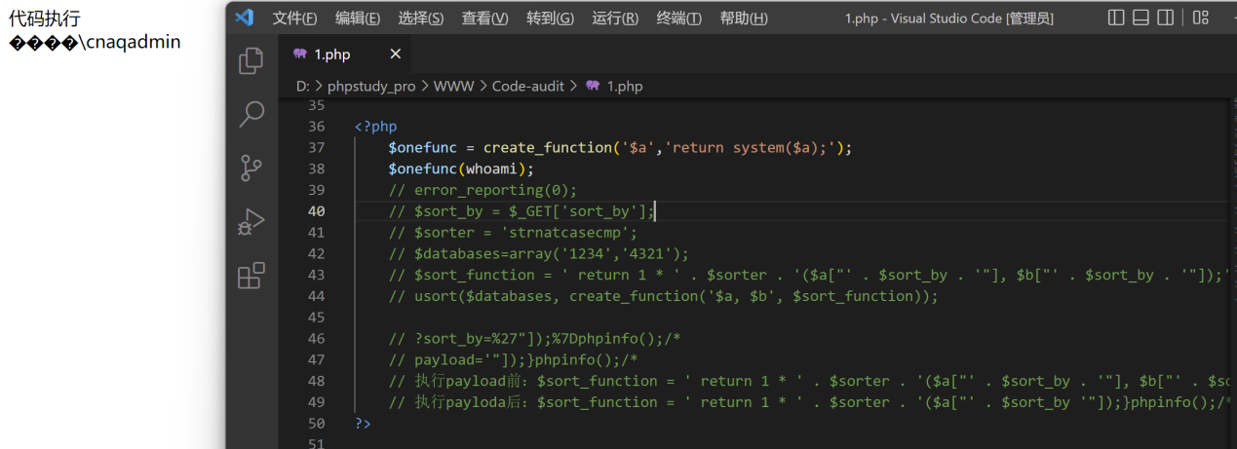
Task: Expand chevron after D: breadcrumb
Action: [x=319, y=86]
